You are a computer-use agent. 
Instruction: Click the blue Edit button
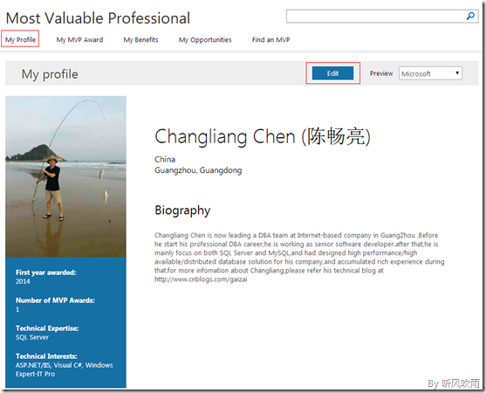332,73
